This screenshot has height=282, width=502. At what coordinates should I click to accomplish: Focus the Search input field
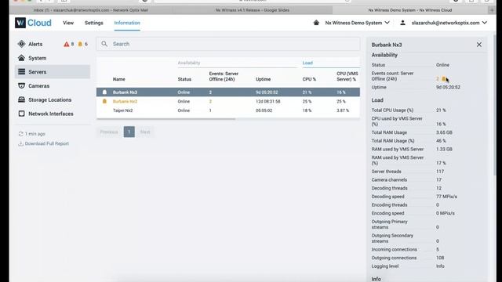pos(228,44)
